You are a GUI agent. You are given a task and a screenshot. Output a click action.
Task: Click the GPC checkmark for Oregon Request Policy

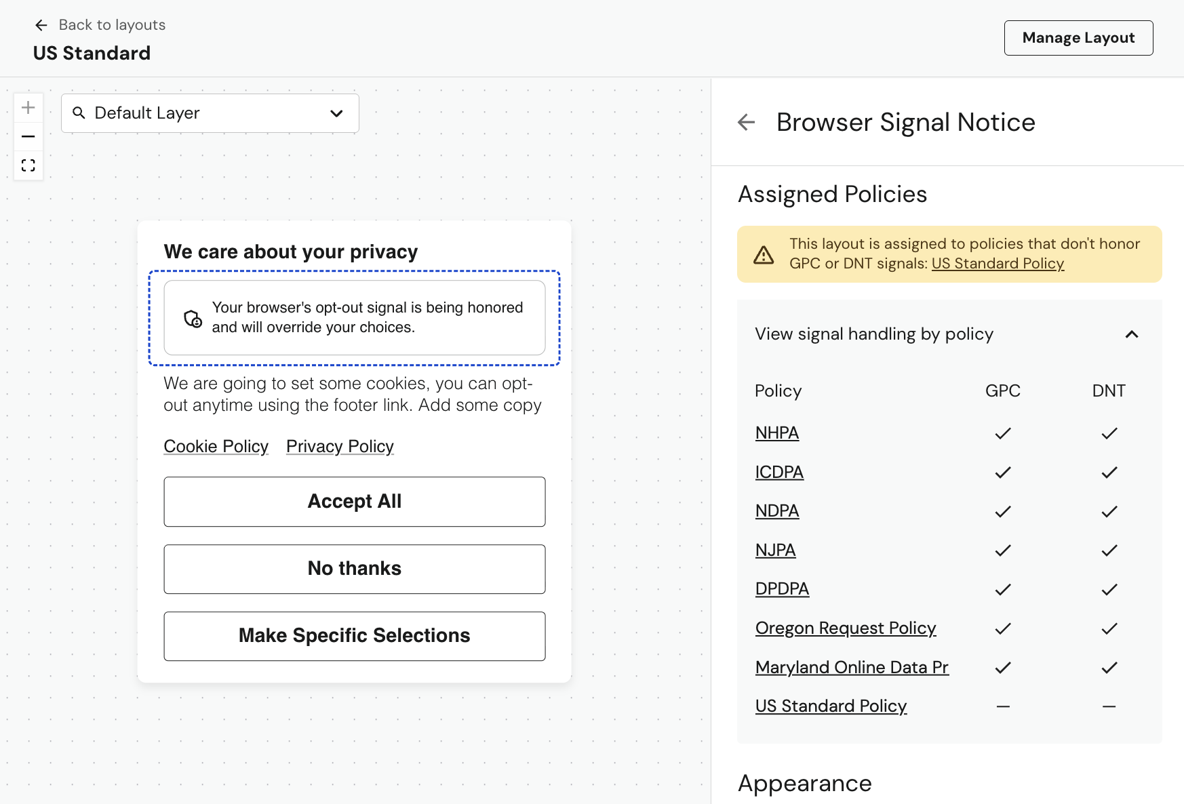[1002, 628]
